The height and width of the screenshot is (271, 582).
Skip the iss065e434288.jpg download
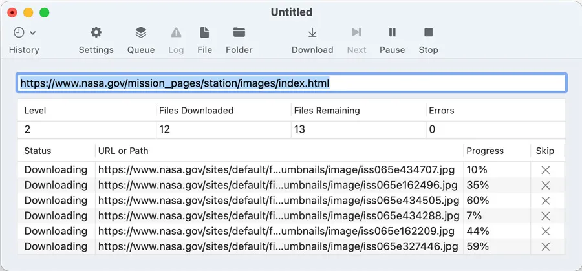tap(545, 216)
